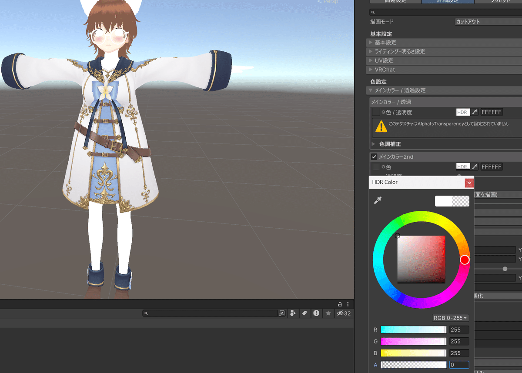Click eyedropper in メインカラー2nd color row
Viewport: 522px width, 373px height.
[x=475, y=167]
